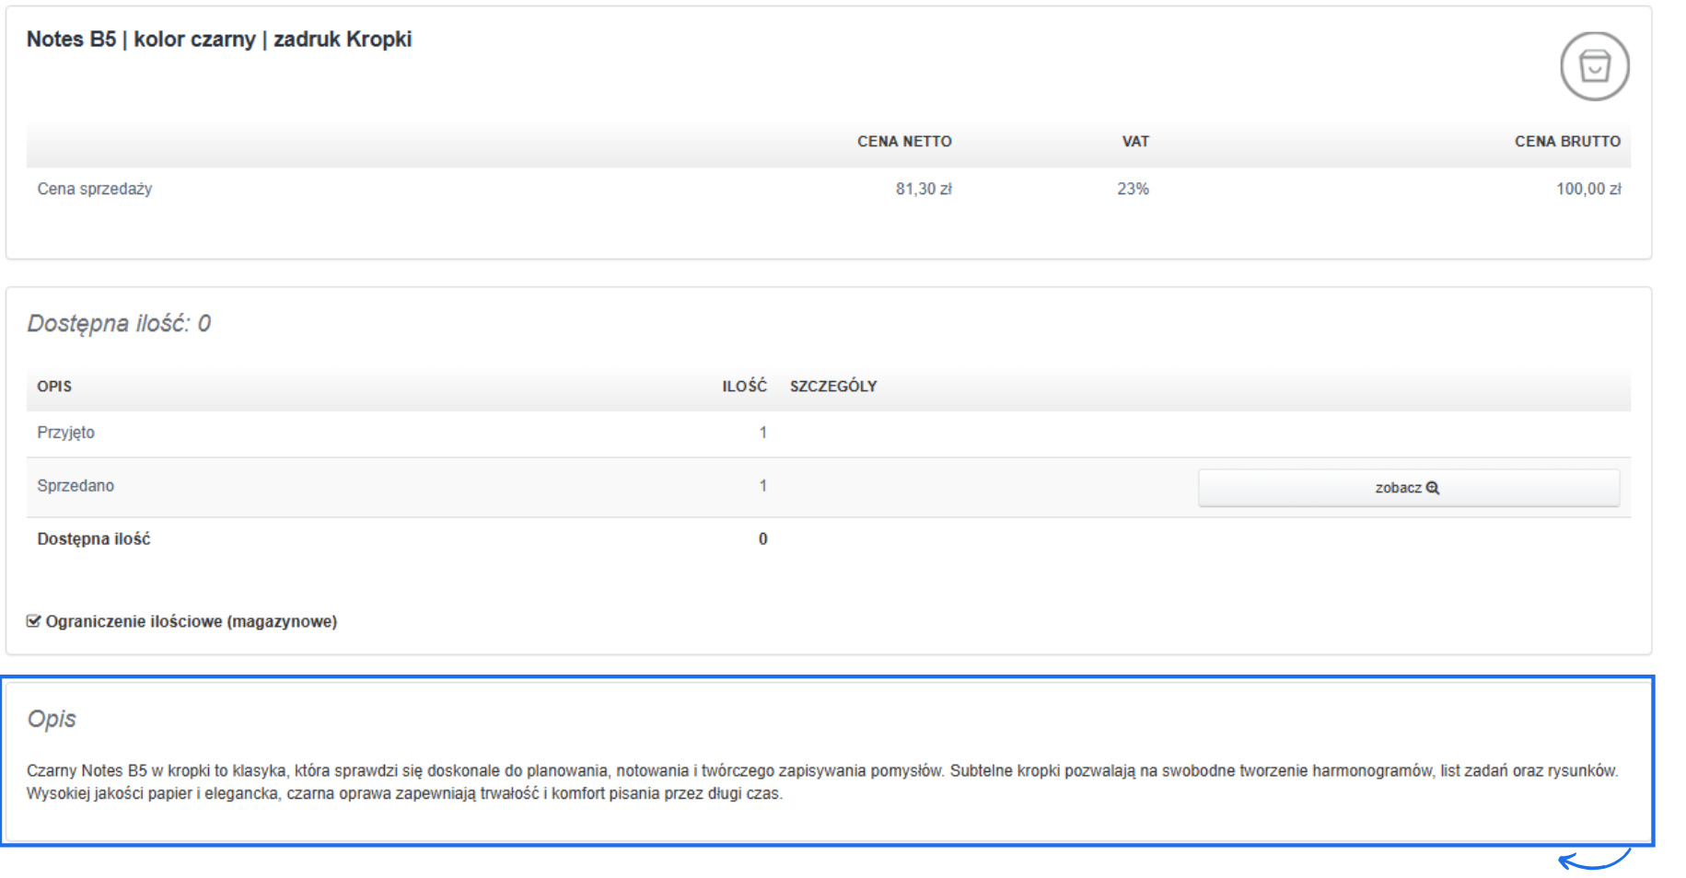This screenshot has width=1686, height=878.
Task: Select the gross price 100,00 zł
Action: coord(1588,189)
